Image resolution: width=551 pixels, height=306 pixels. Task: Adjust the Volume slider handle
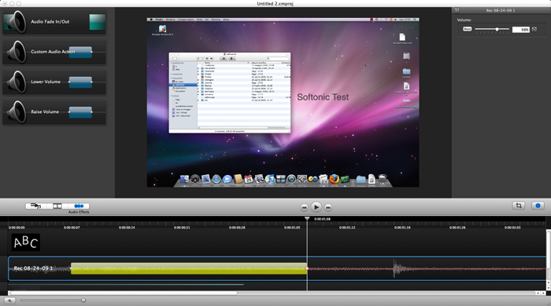coord(497,29)
